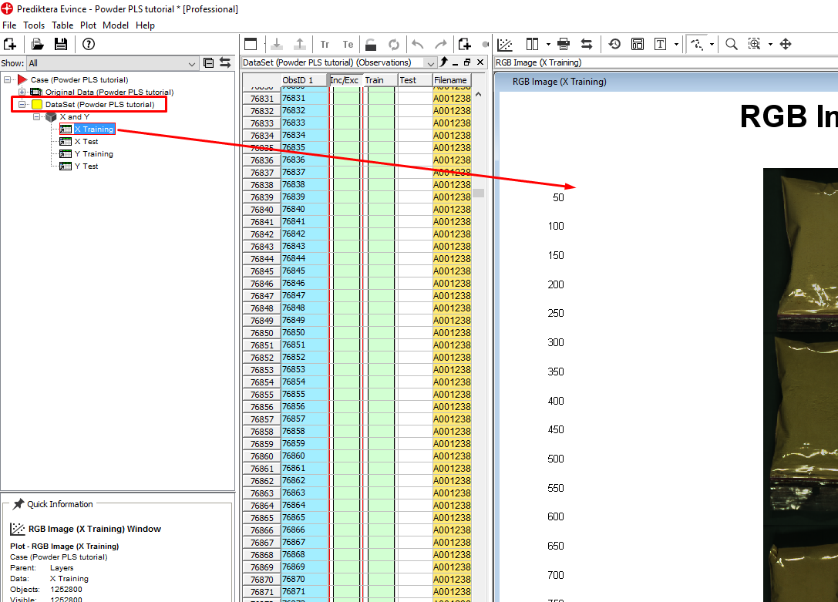The height and width of the screenshot is (602, 838).
Task: Collapse the DataSet (Powder PLS tutorial) node
Action: (x=22, y=105)
